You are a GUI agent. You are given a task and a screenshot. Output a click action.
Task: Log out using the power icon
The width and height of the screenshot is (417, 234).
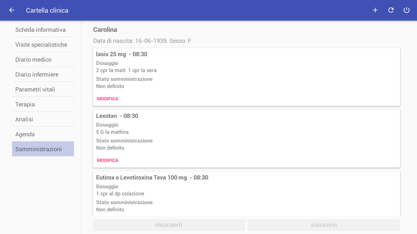(x=407, y=10)
